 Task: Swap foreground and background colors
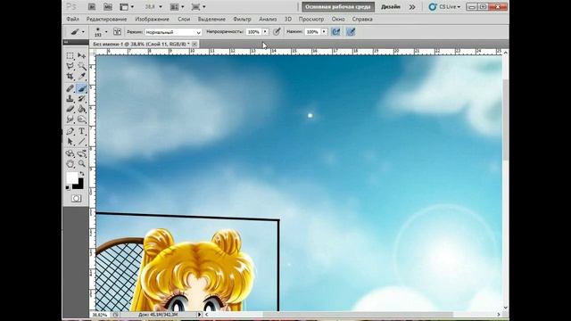82,174
